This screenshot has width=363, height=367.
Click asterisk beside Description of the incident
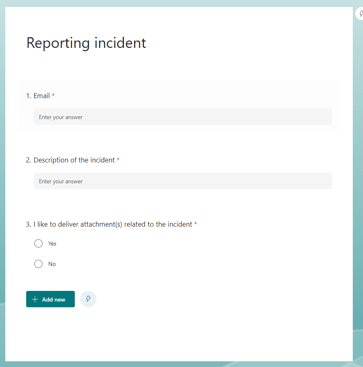click(118, 160)
